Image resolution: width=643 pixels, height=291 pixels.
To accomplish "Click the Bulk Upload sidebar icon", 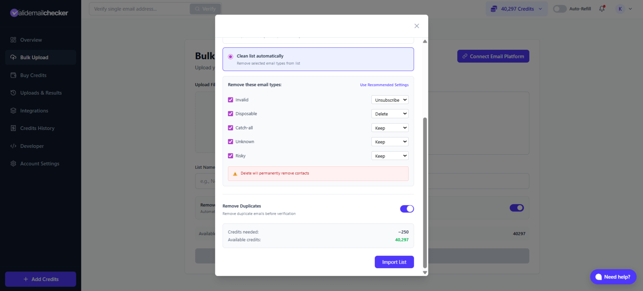I will point(13,57).
